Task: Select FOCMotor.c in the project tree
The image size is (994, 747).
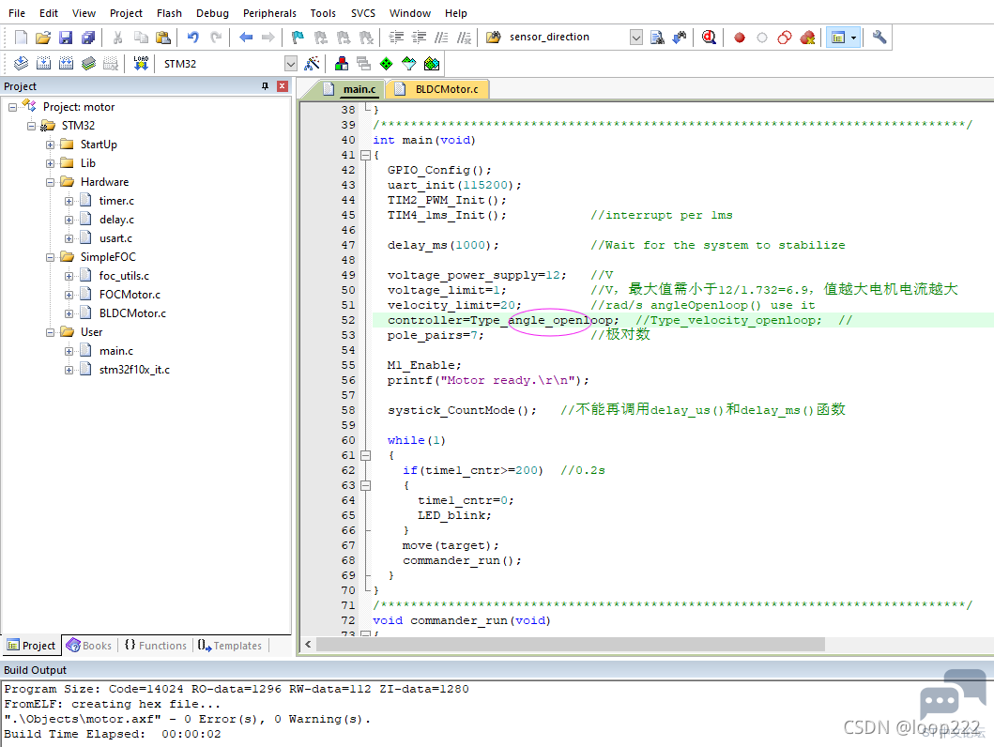Action: click(x=130, y=295)
